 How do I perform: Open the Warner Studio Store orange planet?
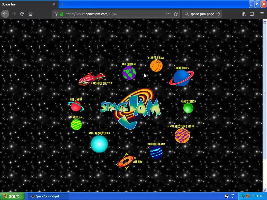(182, 135)
